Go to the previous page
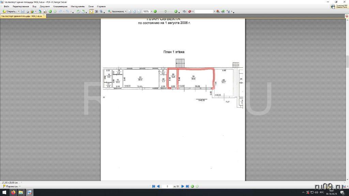The height and width of the screenshot is (196, 349). click(x=158, y=186)
